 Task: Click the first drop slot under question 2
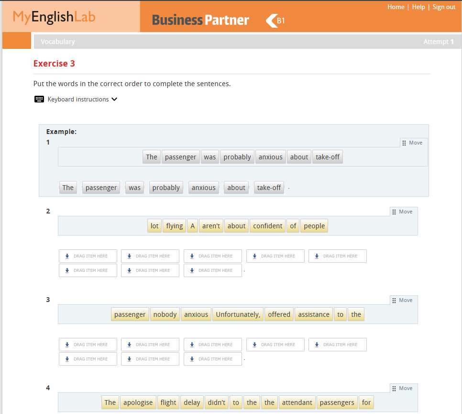88,256
